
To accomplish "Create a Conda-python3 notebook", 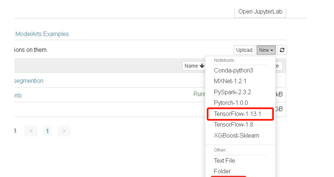I will point(233,70).
